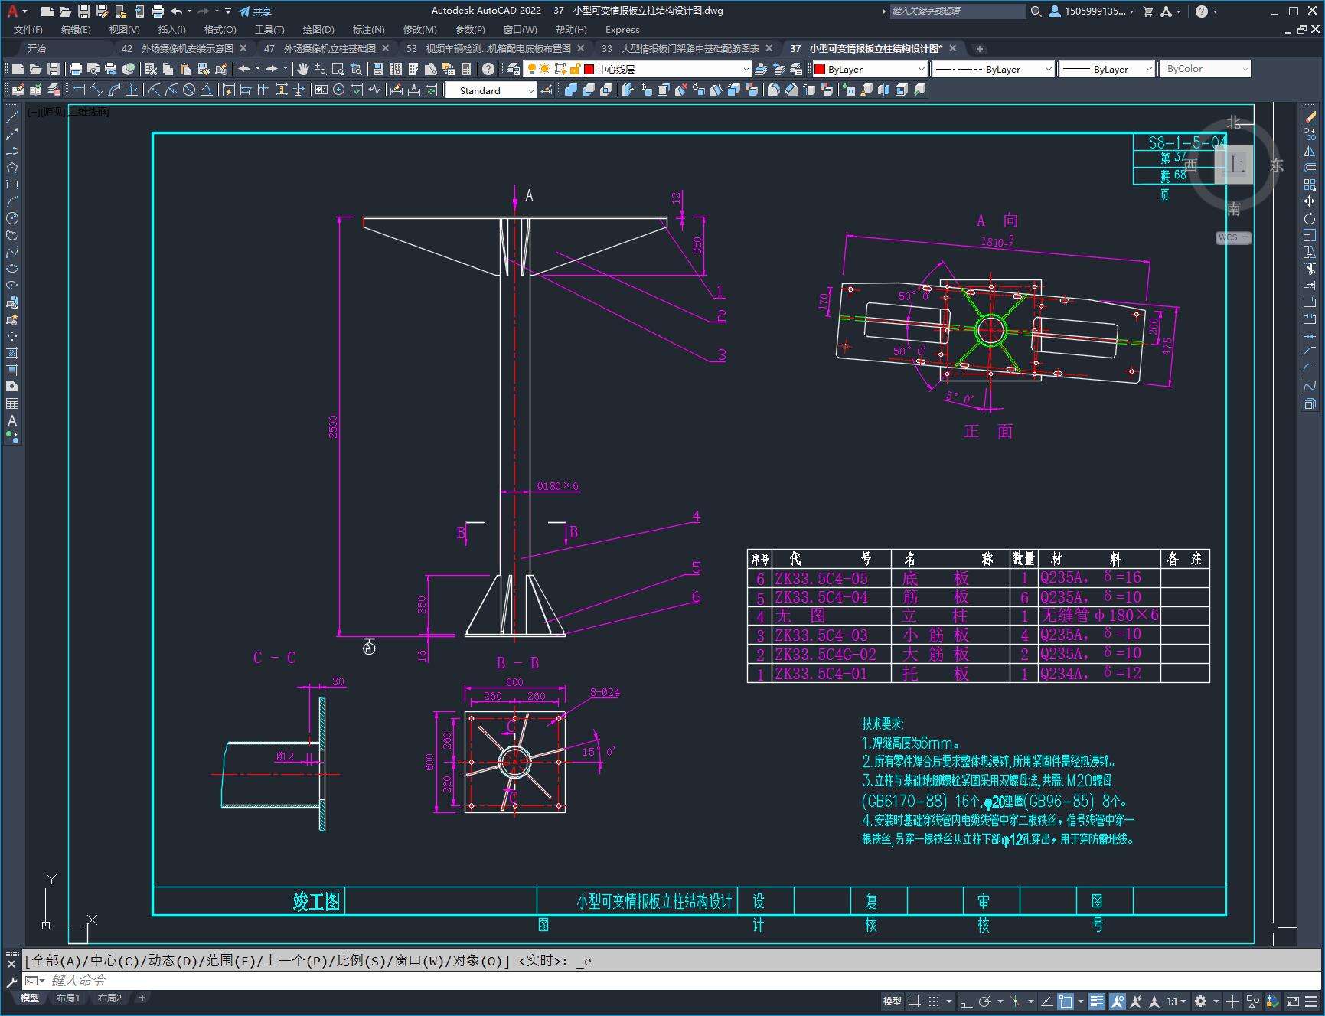This screenshot has width=1325, height=1016.
Task: Click the Save icon in the quick access toolbar
Action: [84, 11]
